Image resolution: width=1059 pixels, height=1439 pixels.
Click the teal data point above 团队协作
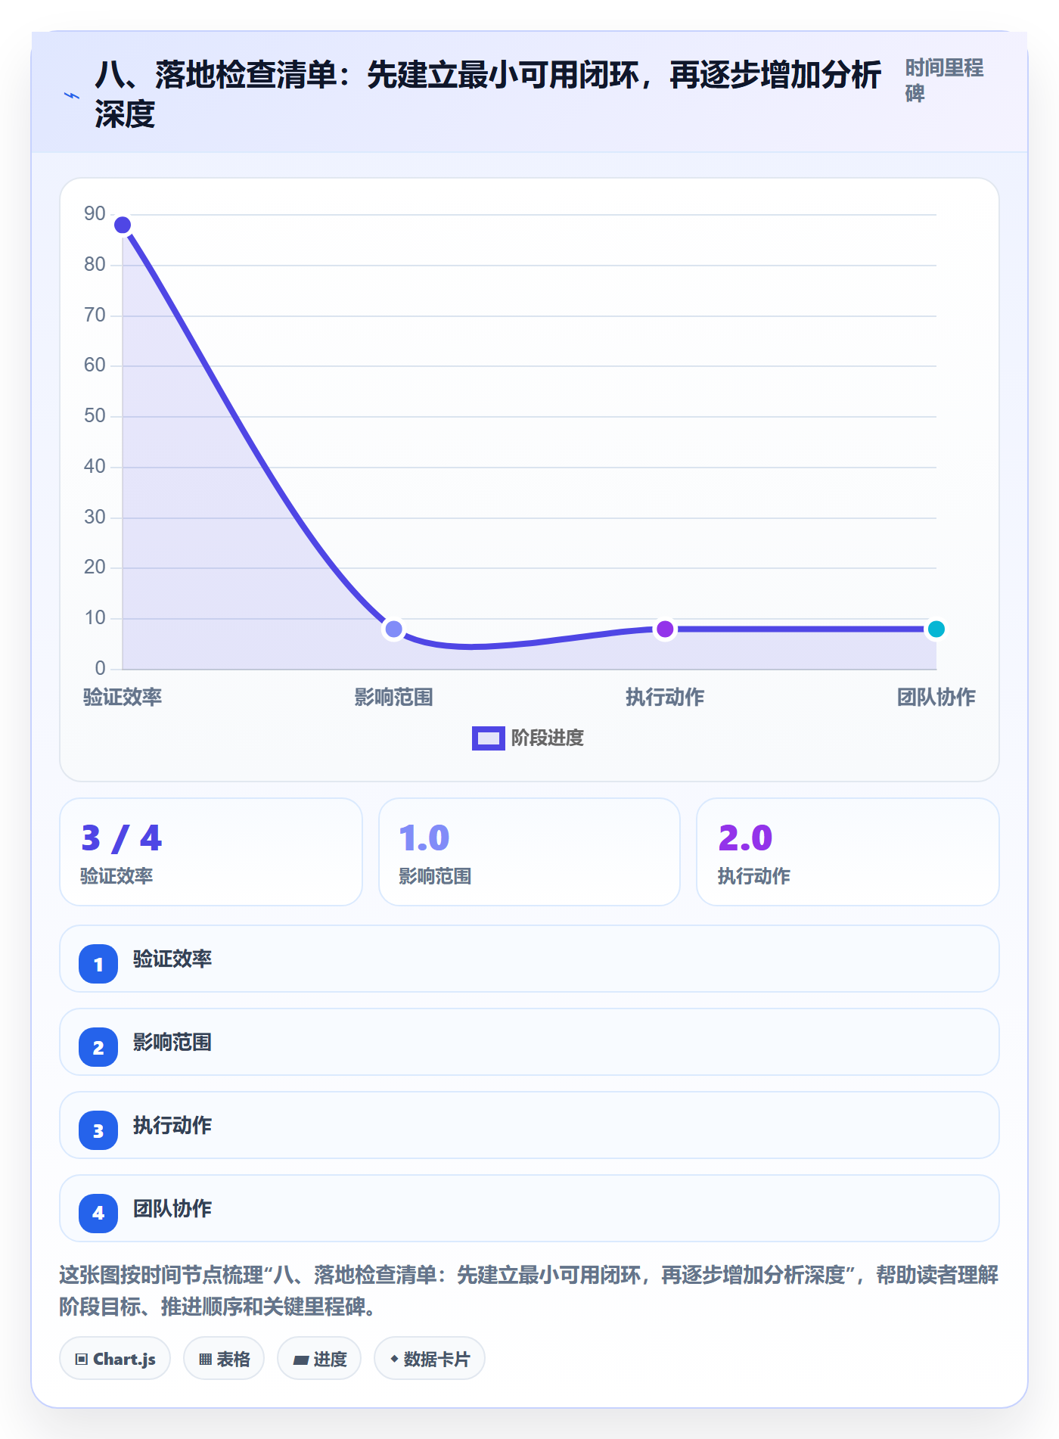(x=936, y=629)
